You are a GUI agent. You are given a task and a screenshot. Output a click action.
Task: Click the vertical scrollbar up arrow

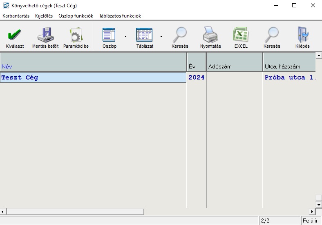point(319,55)
